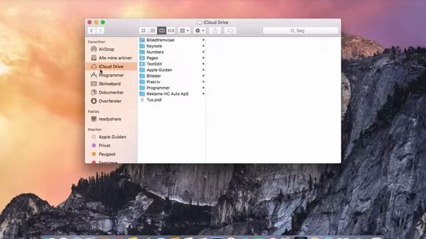Click the iCloud Drive cloud icon in sidebar
The height and width of the screenshot is (239, 426).
(x=94, y=66)
